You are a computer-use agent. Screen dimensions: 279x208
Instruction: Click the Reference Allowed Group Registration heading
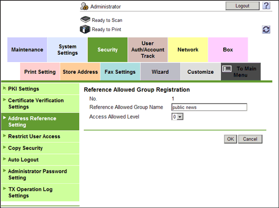pyautogui.click(x=137, y=89)
